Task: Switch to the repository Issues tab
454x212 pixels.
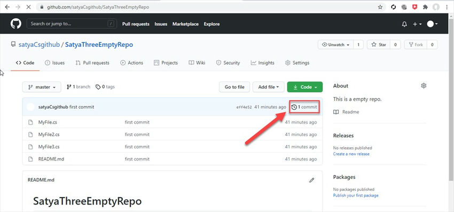Action: (x=54, y=63)
